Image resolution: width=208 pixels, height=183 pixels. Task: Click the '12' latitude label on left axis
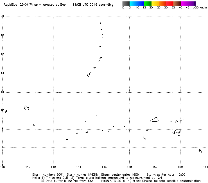click(x=2, y=92)
